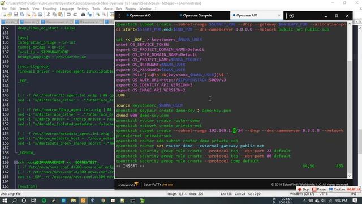Click the Save All icon in Notepad++ toolbar
Viewport: 362px width, 204px height.
click(22, 15)
